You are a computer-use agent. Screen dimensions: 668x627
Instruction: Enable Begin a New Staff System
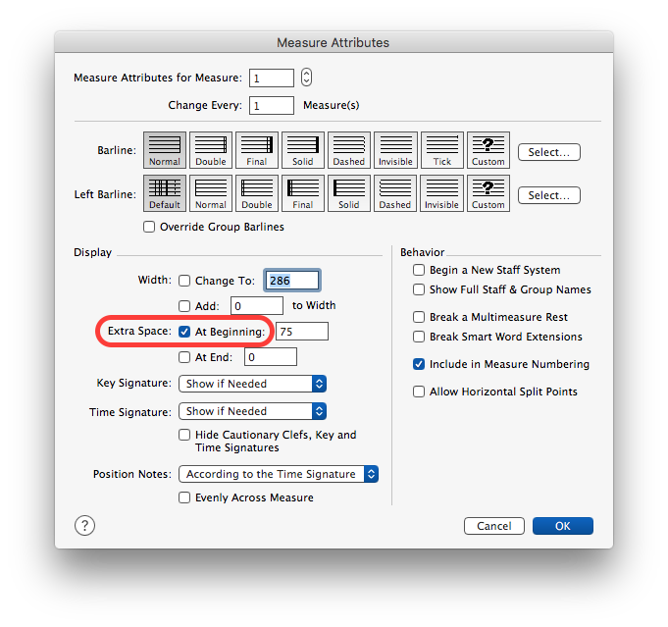[420, 270]
